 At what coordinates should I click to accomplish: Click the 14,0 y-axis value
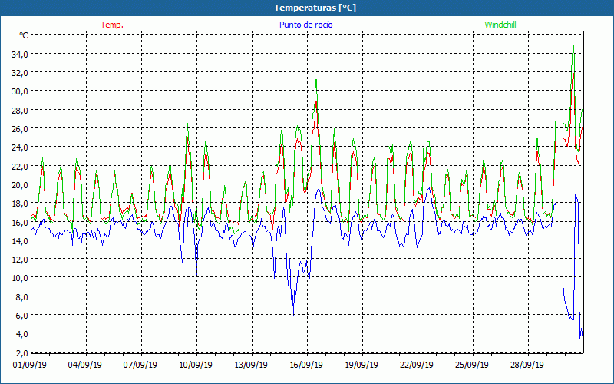click(20, 240)
